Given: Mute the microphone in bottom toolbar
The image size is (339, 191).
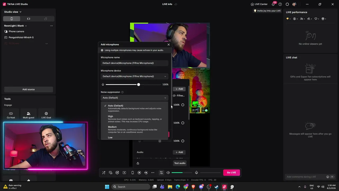Looking at the screenshot, I should click(197, 173).
